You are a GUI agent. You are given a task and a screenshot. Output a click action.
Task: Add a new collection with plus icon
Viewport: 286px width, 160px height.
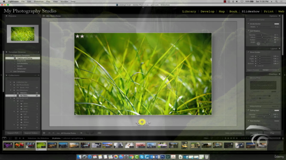pos(38,75)
